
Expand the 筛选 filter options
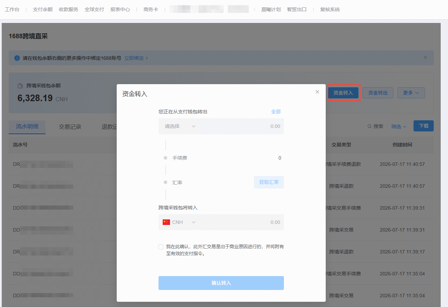click(399, 127)
